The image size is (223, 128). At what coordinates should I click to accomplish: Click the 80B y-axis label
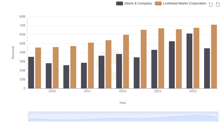23,17
